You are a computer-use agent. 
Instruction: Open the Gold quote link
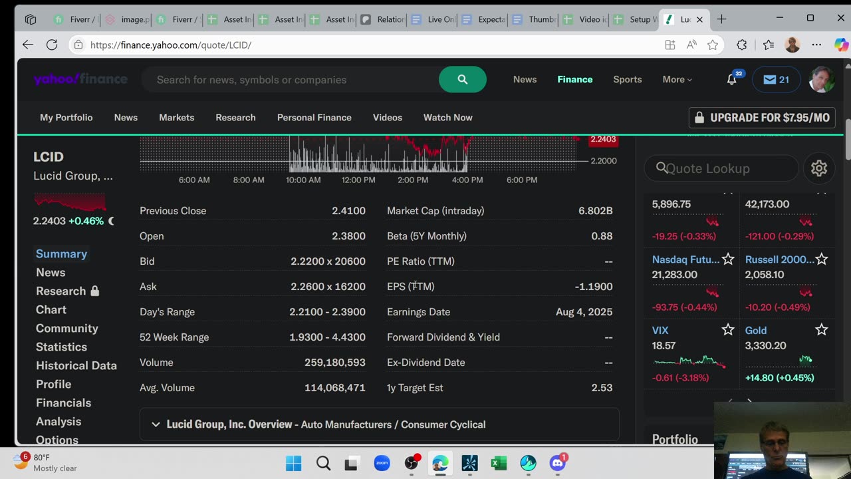pyautogui.click(x=756, y=330)
